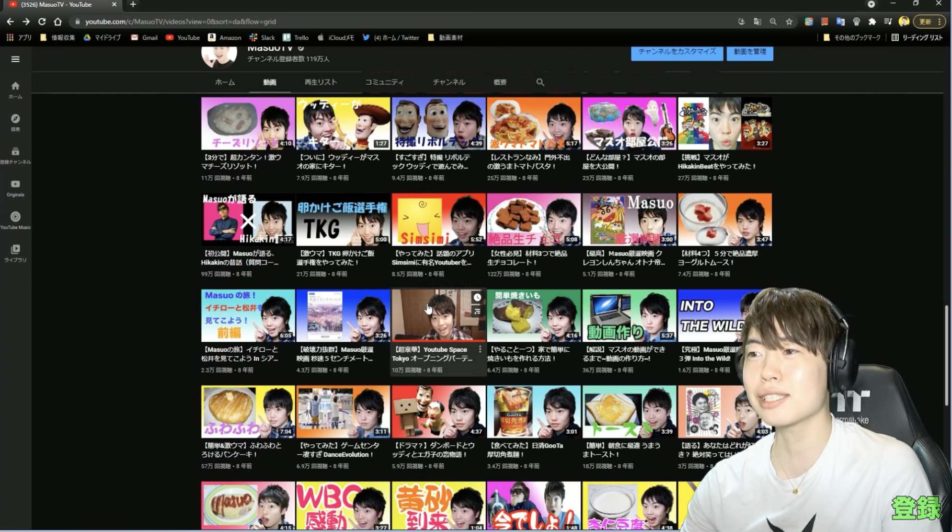Add hovered video to the queue
Image resolution: width=952 pixels, height=532 pixels.
[x=477, y=311]
